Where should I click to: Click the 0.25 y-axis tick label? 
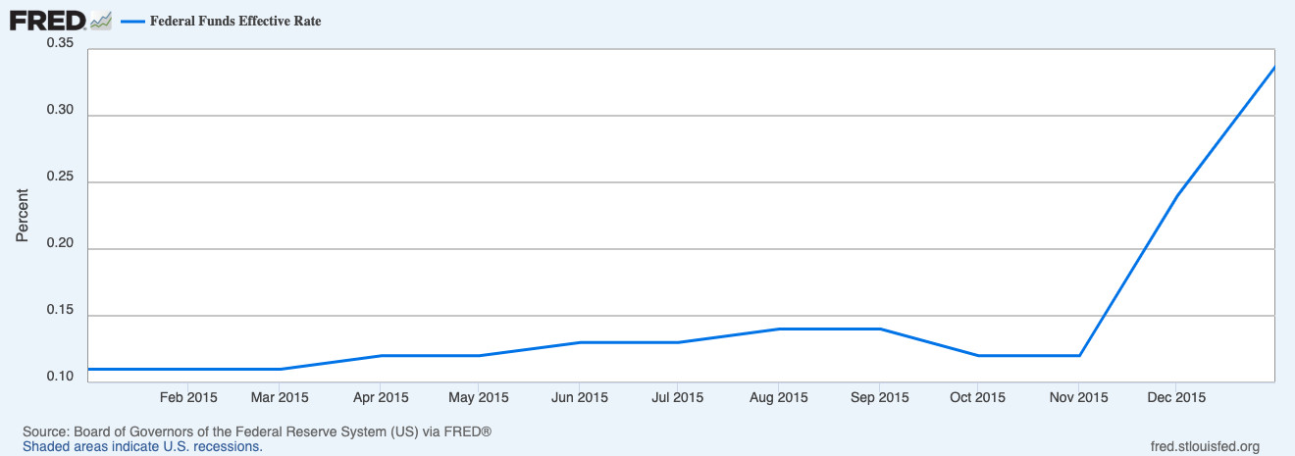coord(61,177)
